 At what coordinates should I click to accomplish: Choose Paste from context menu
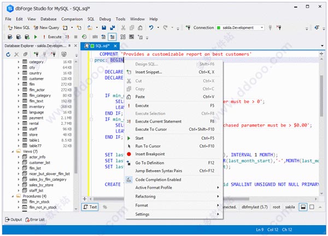coord(174,96)
